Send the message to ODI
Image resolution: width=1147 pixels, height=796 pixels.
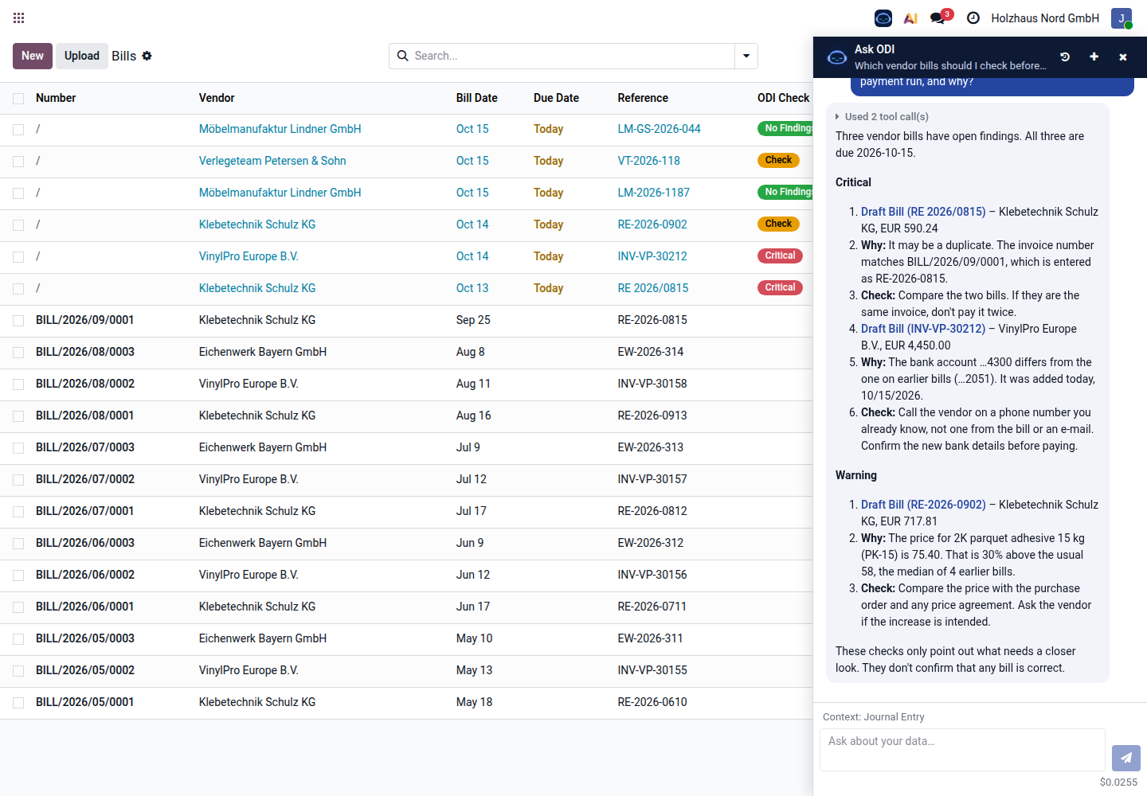(1125, 758)
